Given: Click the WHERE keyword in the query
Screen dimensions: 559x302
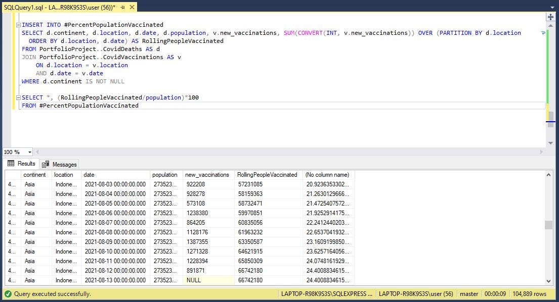Looking at the screenshot, I should [x=31, y=81].
